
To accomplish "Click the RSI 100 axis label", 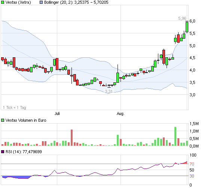I will (193, 155).
